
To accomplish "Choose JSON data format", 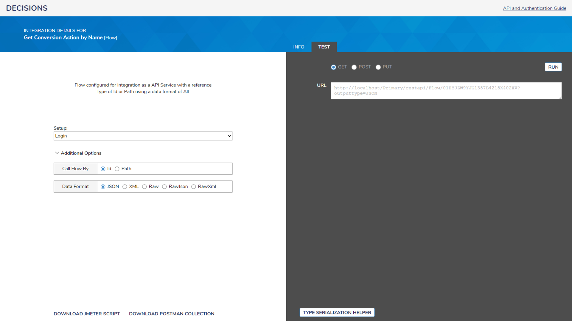I will [x=103, y=187].
